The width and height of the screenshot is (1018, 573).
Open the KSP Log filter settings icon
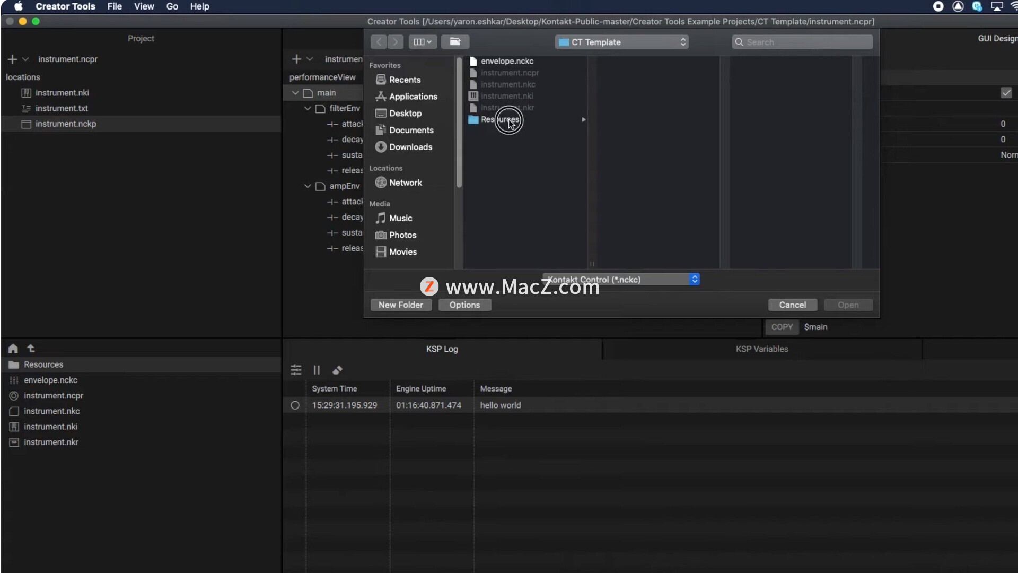click(x=296, y=370)
